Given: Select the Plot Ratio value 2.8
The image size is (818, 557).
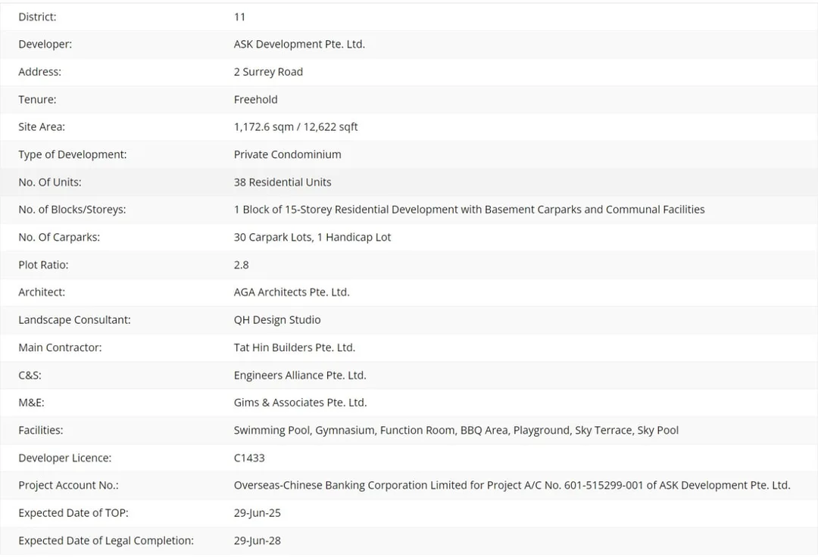Looking at the screenshot, I should pyautogui.click(x=241, y=265).
